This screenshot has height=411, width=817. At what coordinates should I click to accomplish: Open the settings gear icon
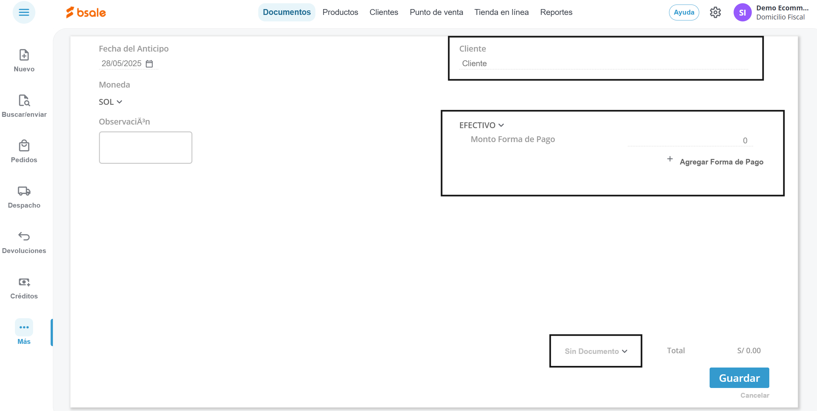point(715,13)
